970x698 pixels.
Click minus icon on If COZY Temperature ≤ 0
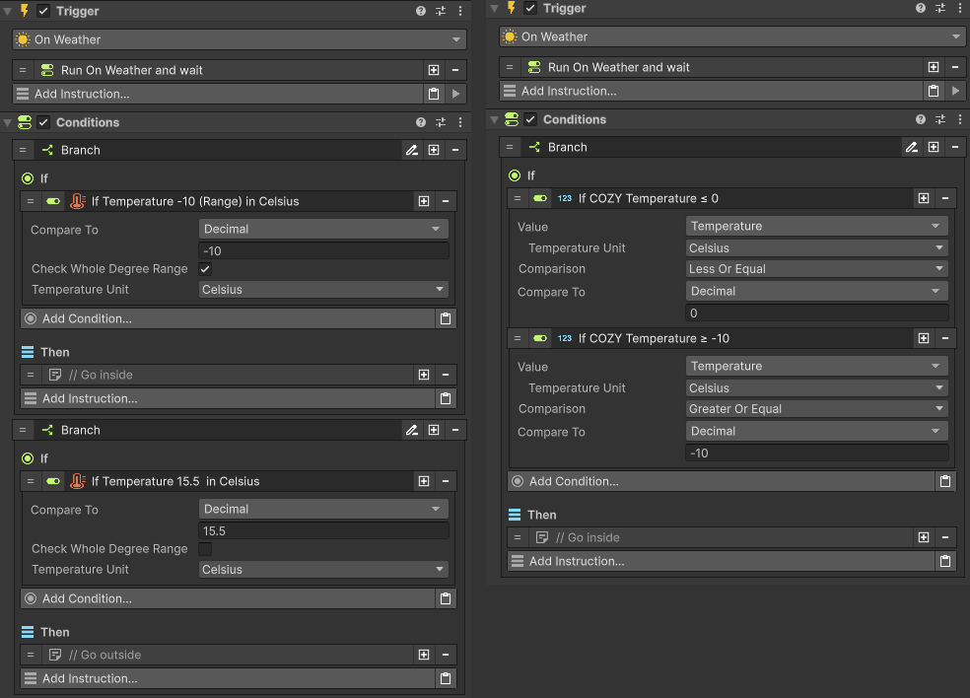click(944, 198)
